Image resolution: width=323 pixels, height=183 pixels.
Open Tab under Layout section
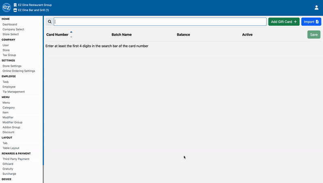pyautogui.click(x=5, y=143)
